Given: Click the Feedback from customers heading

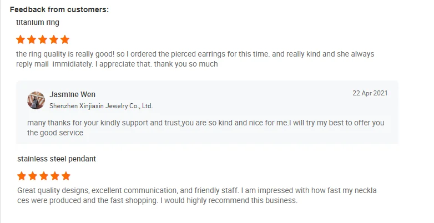Looking at the screenshot, I should (59, 9).
